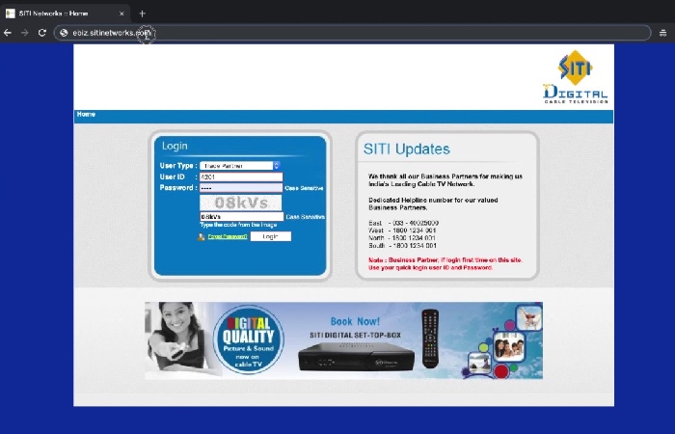
Task: Open a new tab with plus icon
Action: (x=142, y=14)
